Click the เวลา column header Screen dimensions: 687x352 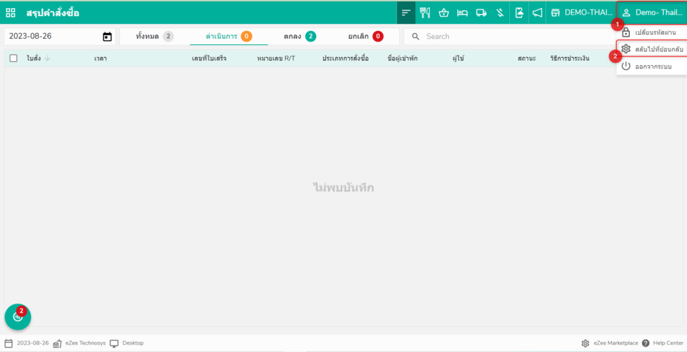tap(101, 58)
